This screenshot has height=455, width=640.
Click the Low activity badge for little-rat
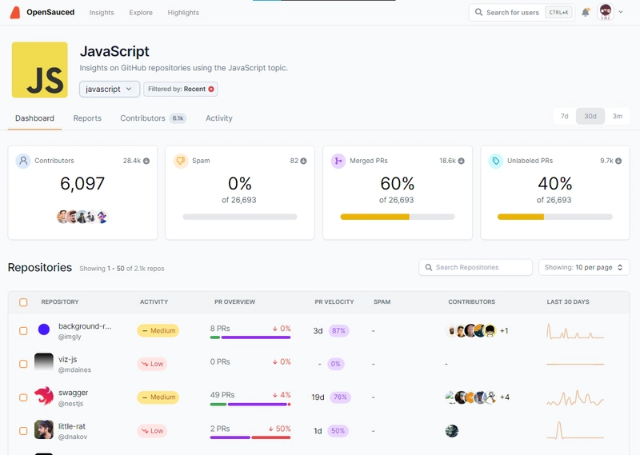[x=152, y=430]
